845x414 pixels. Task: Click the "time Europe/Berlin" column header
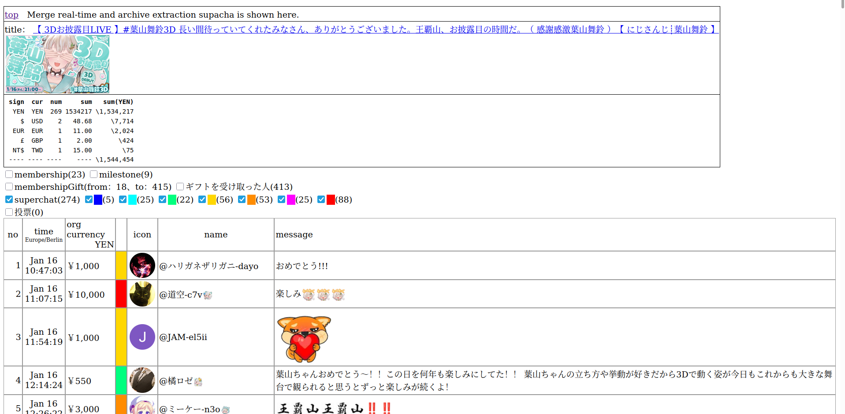[x=44, y=235]
